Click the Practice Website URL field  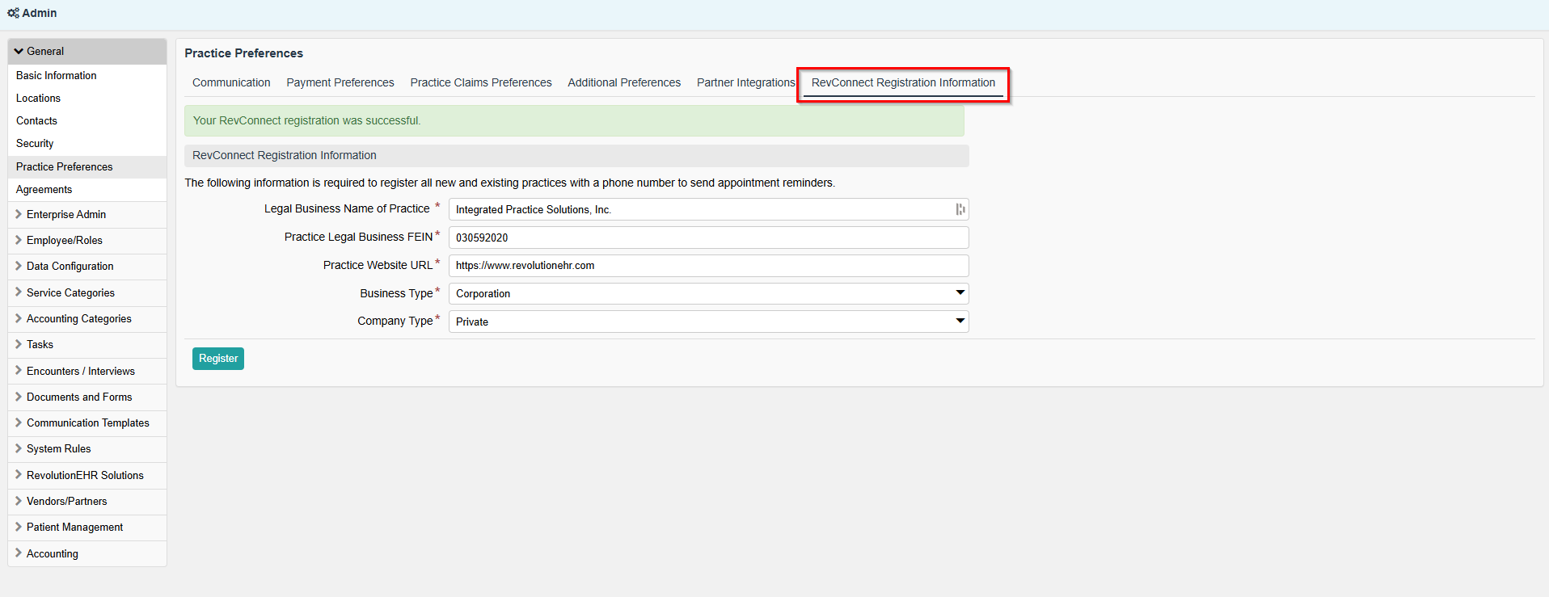[708, 266]
